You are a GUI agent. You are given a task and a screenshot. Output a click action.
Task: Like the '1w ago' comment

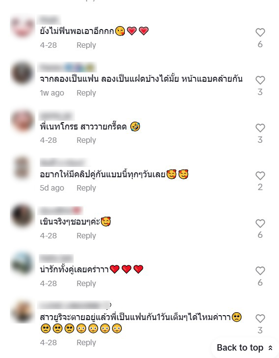coord(260,80)
